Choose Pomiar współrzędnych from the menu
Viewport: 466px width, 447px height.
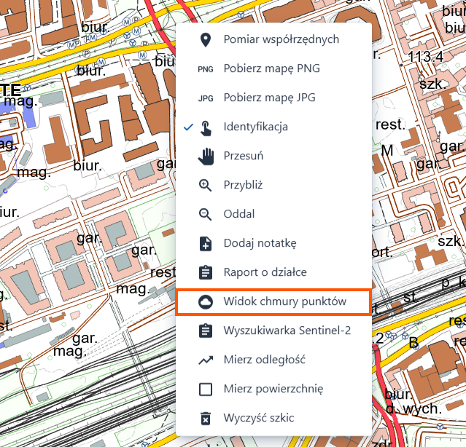click(x=273, y=40)
